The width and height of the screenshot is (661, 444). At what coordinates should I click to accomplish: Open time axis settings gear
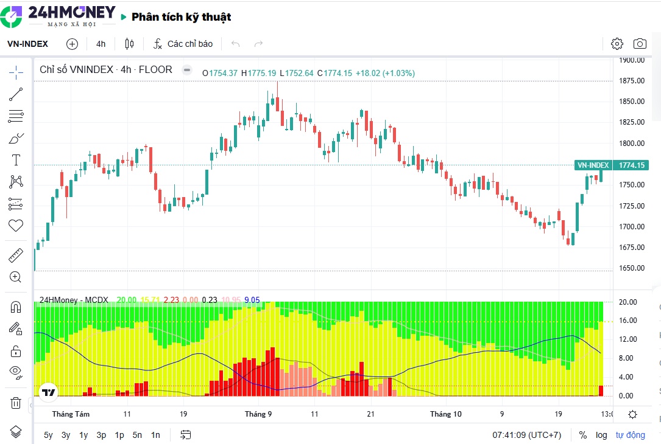point(632,414)
